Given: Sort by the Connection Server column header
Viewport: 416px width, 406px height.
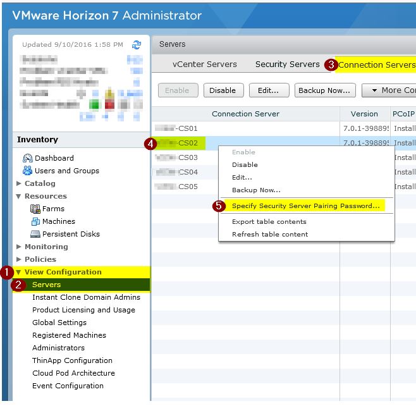Looking at the screenshot, I should coord(245,114).
